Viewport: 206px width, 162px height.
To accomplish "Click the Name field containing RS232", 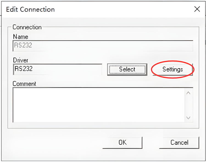I will point(103,46).
